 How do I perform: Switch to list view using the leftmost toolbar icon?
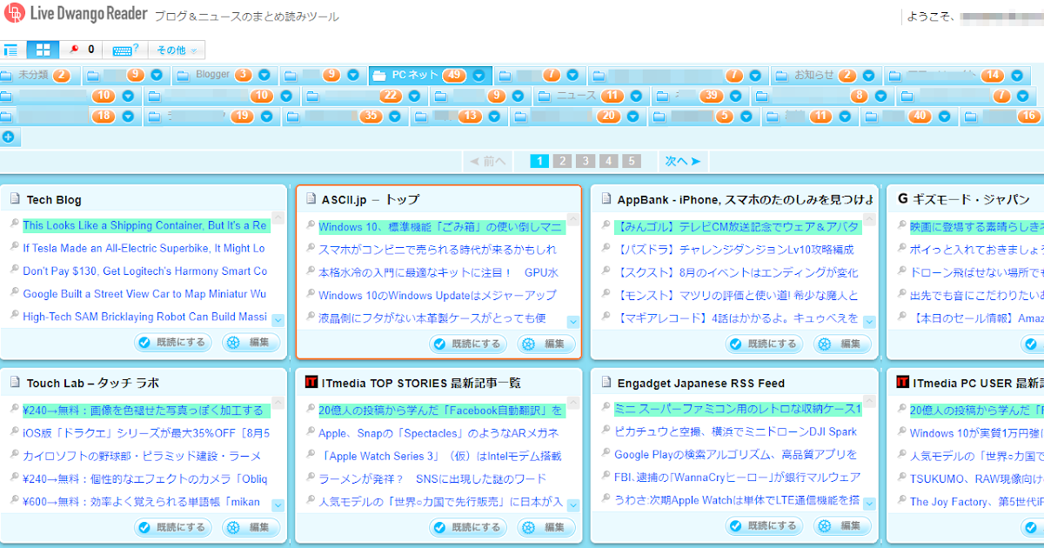tap(12, 50)
